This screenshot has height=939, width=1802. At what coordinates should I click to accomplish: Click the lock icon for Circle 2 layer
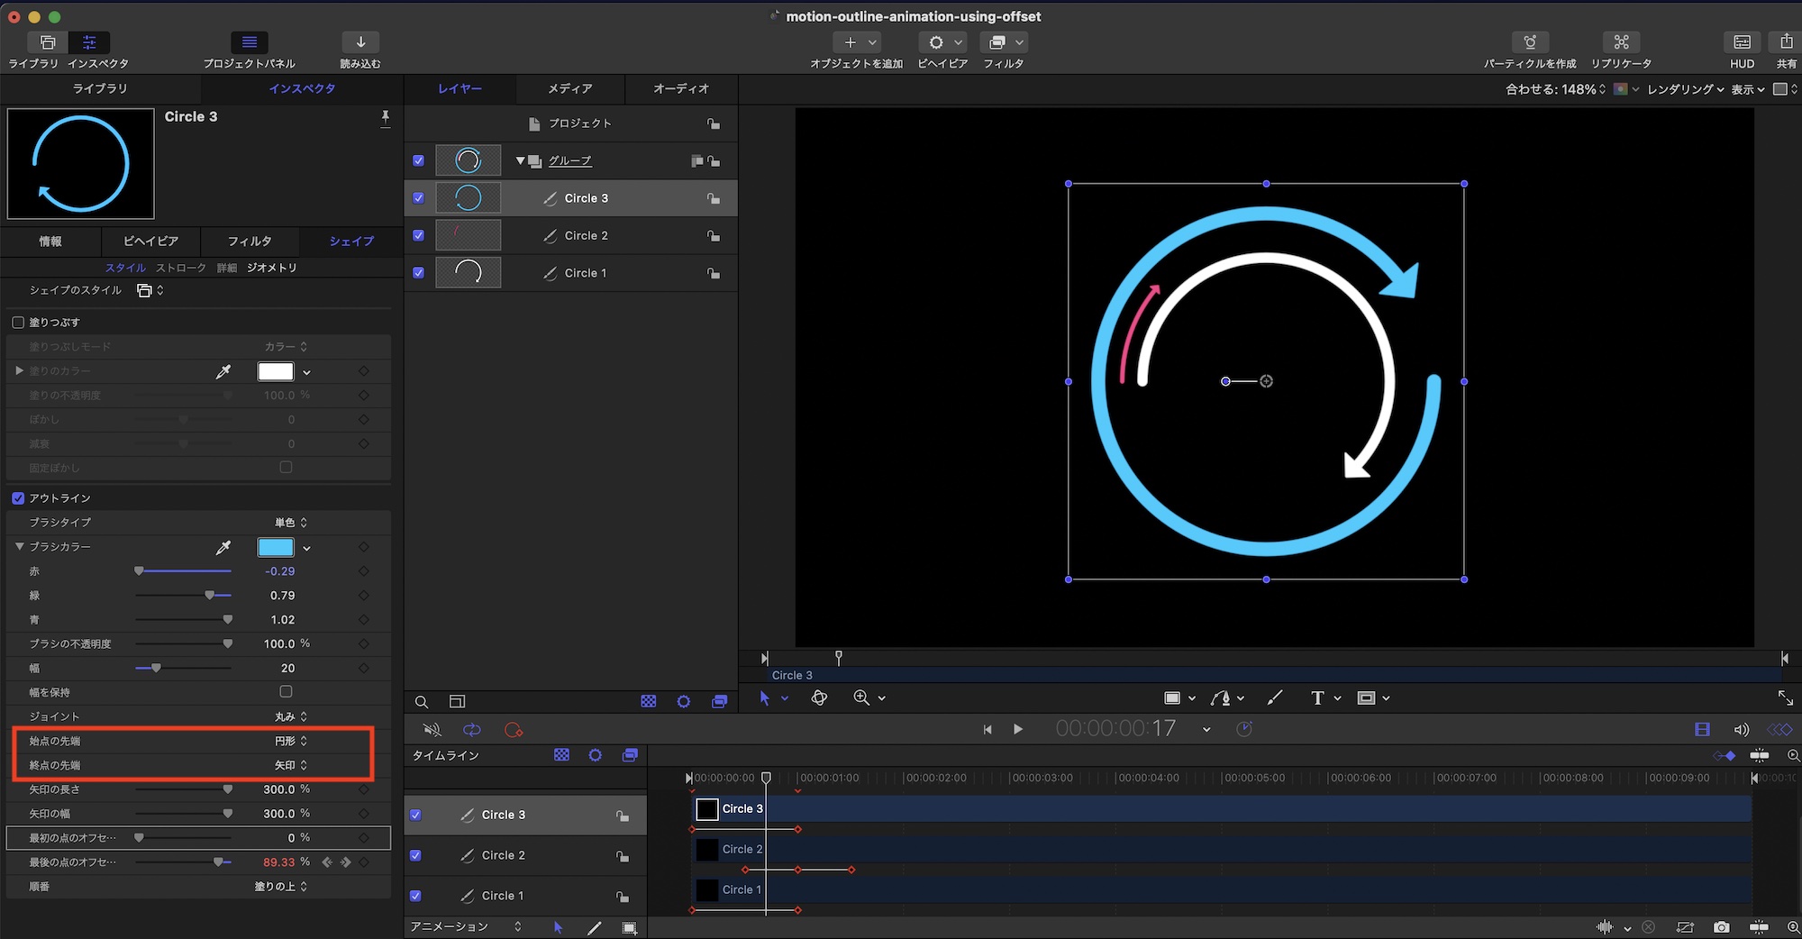(x=714, y=236)
